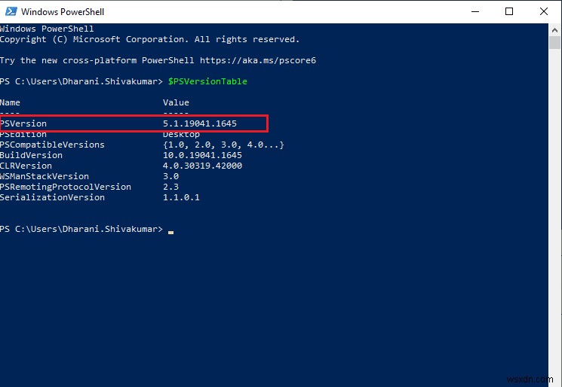Click the value 5.1.19041.1645
Viewport: 562px width, 387px height.
(200, 123)
